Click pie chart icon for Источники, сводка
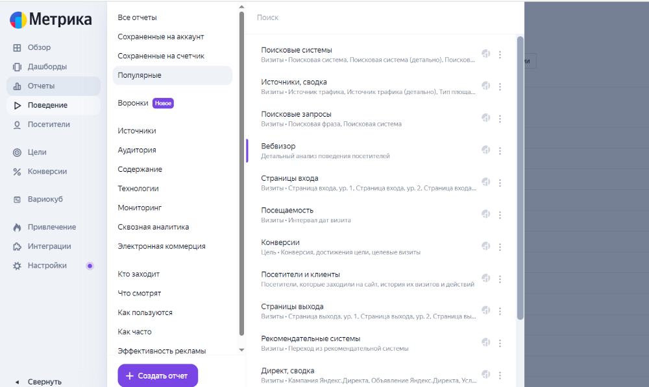This screenshot has height=387, width=649. (486, 86)
